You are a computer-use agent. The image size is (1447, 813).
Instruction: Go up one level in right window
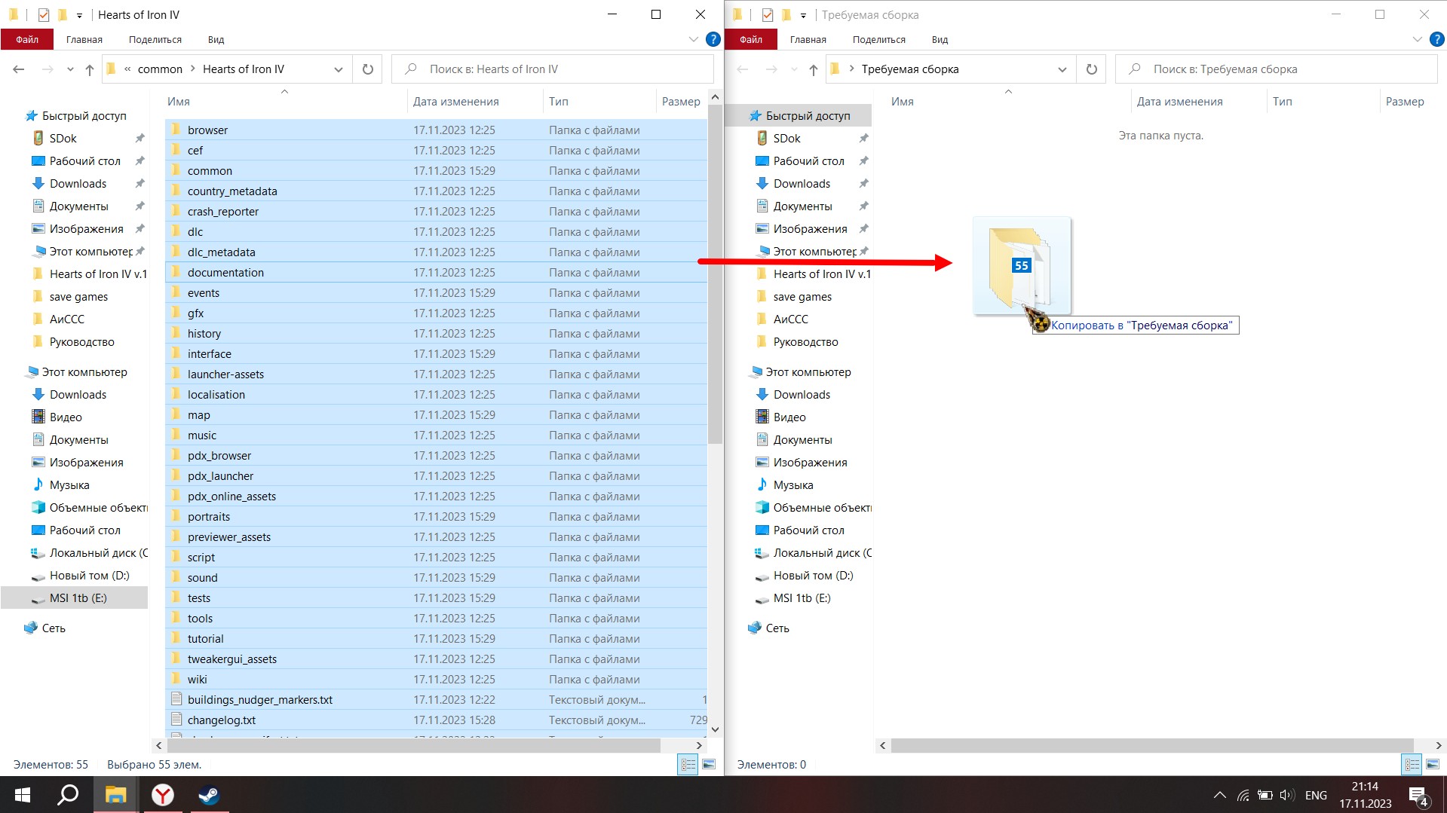pos(814,69)
